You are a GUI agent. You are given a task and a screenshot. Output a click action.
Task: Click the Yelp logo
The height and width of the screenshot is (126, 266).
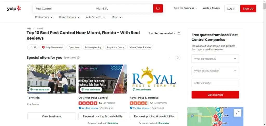point(14,9)
